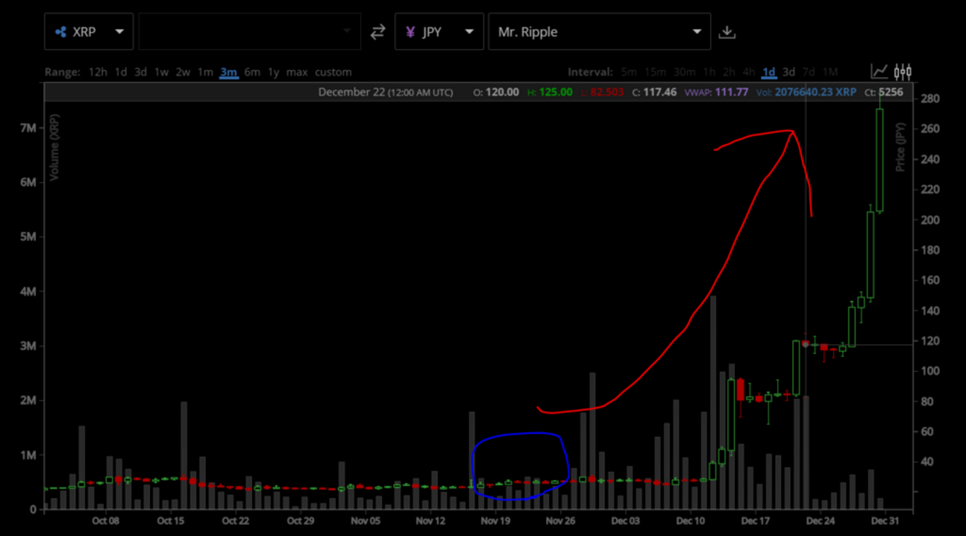Click the VWAP: 111.77 reading
This screenshot has width=966, height=536.
(716, 92)
